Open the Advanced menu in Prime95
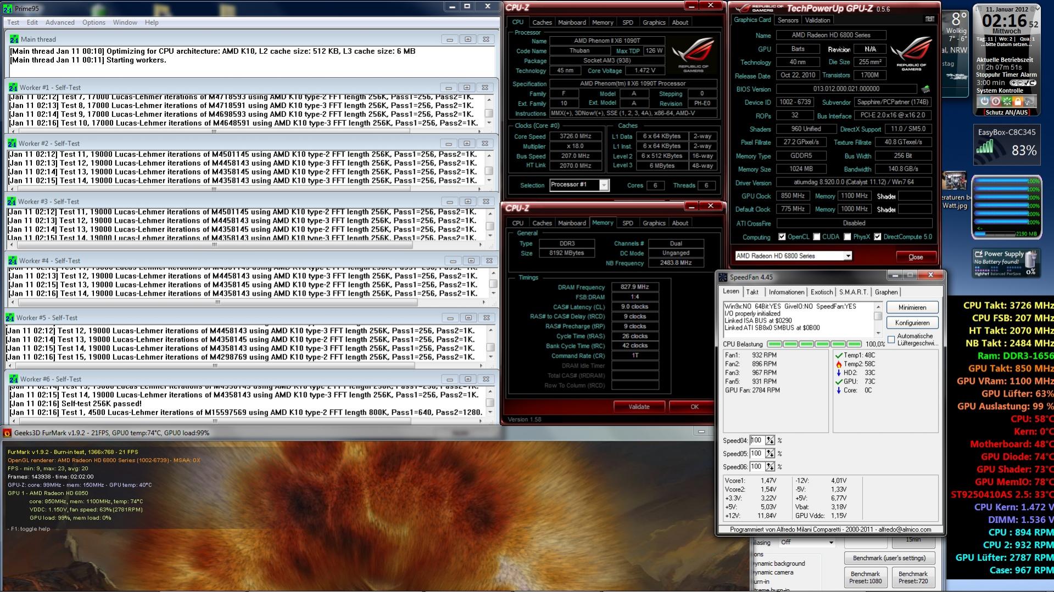The height and width of the screenshot is (592, 1054). [x=60, y=22]
